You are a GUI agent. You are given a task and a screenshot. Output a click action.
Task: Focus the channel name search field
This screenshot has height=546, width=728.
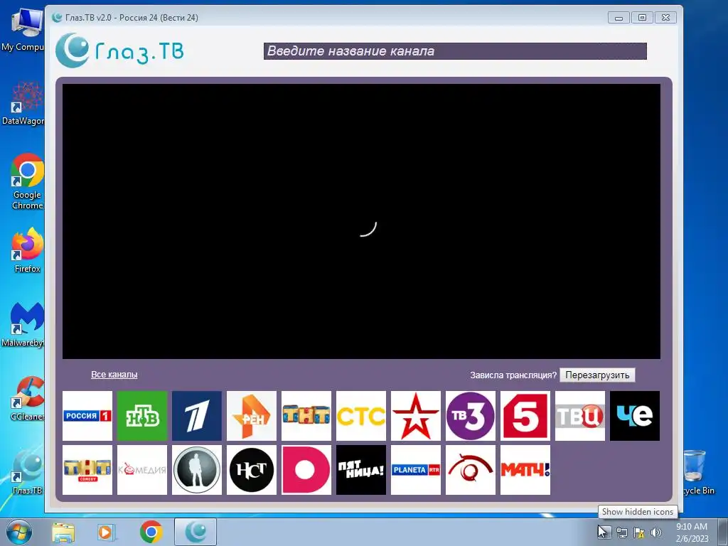point(455,51)
